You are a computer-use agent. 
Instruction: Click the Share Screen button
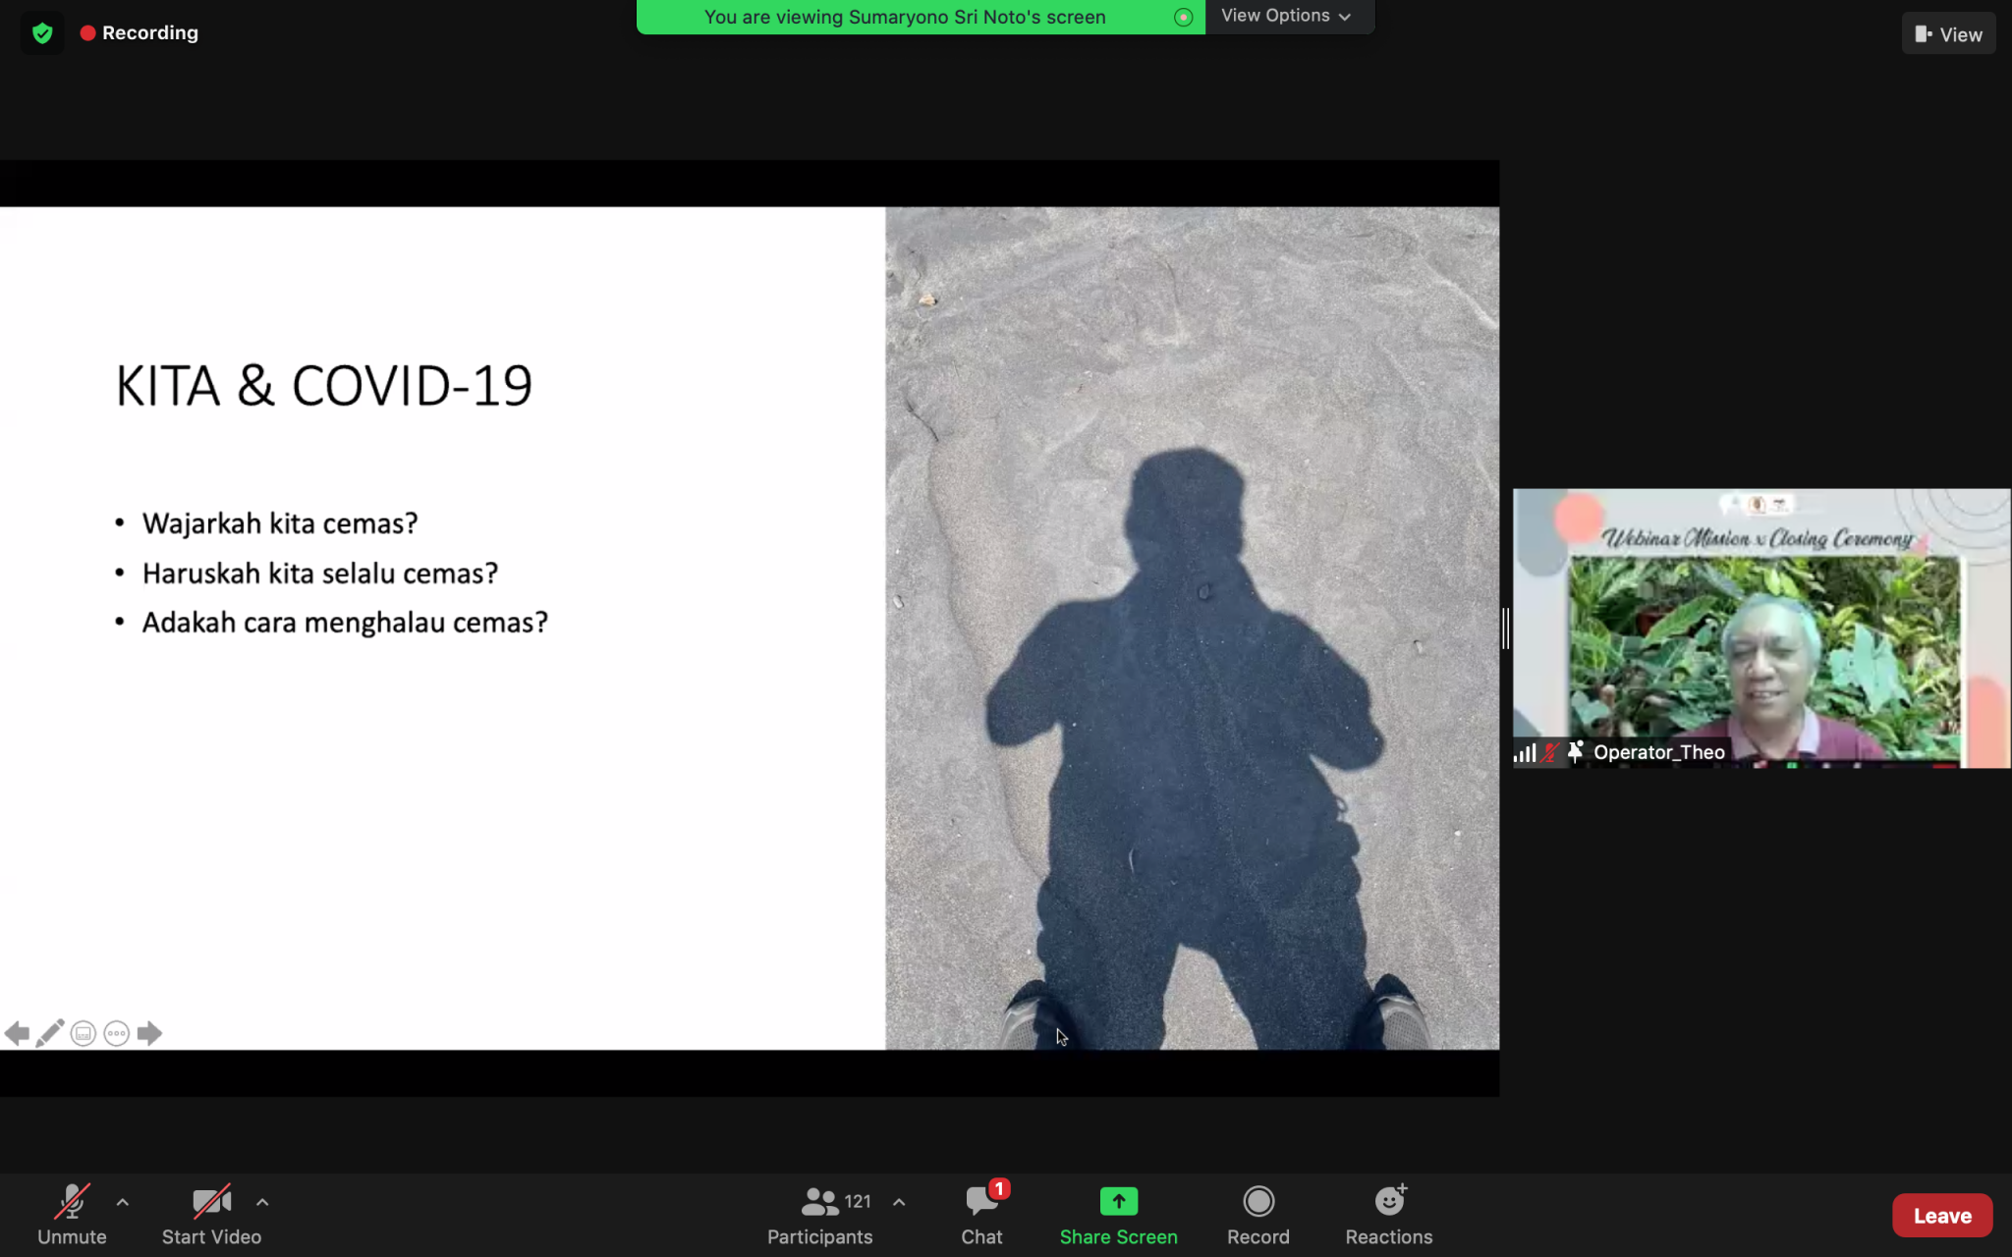pos(1118,1214)
